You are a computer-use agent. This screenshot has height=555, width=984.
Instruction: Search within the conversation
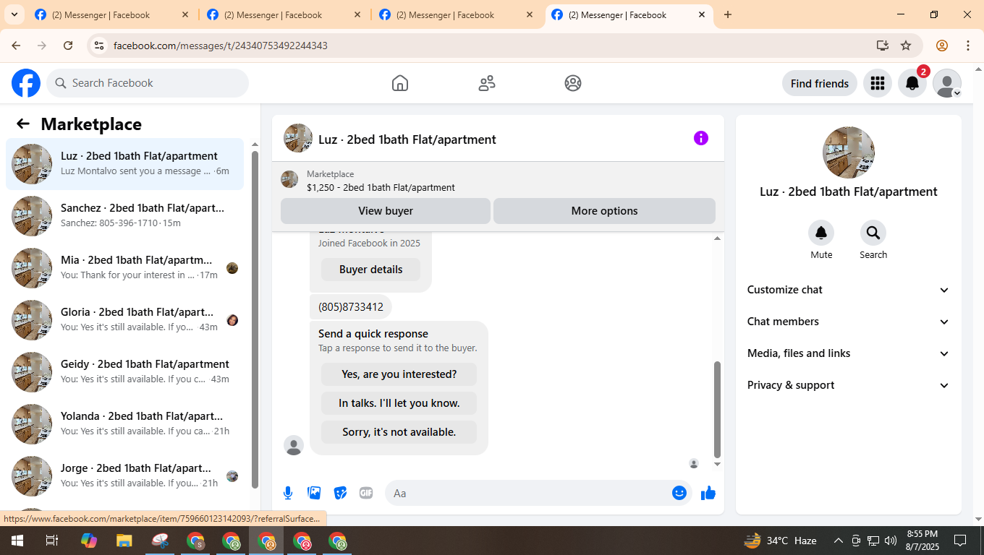(x=873, y=233)
